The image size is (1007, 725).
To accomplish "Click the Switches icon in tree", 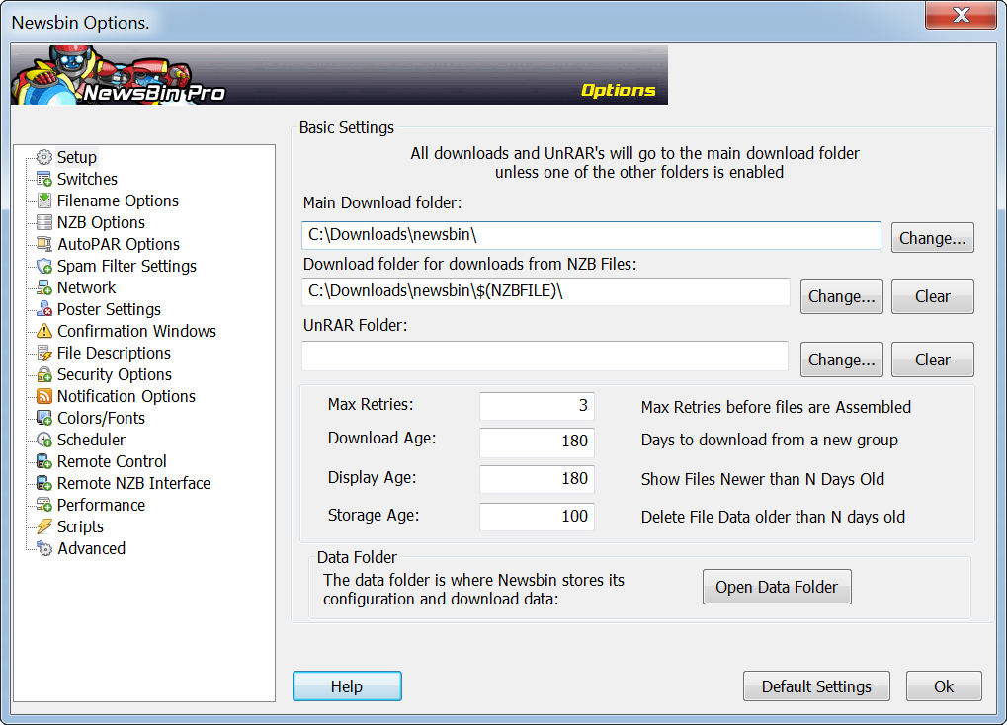I will click(x=44, y=179).
